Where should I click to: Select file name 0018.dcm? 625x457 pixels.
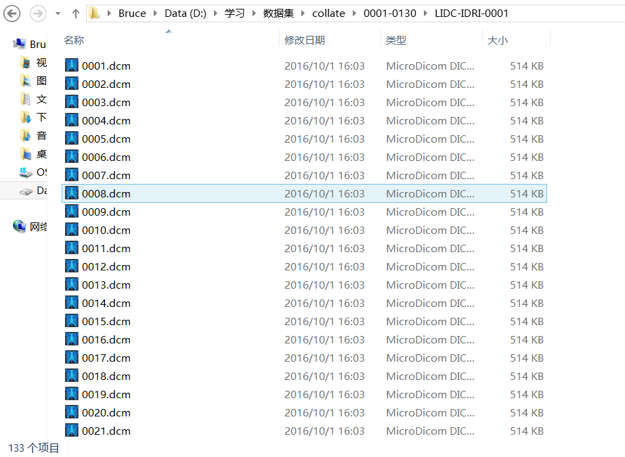tap(106, 377)
